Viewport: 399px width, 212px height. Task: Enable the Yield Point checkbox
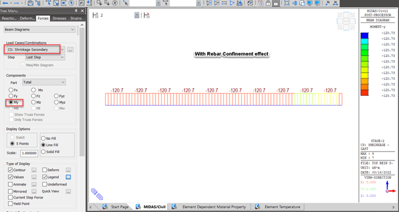[x=10, y=204]
